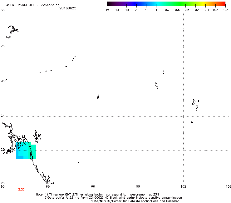Image resolution: width=231 pixels, height=203 pixels.
Task: Click the red 3:53 pass time label
Action: point(21,190)
